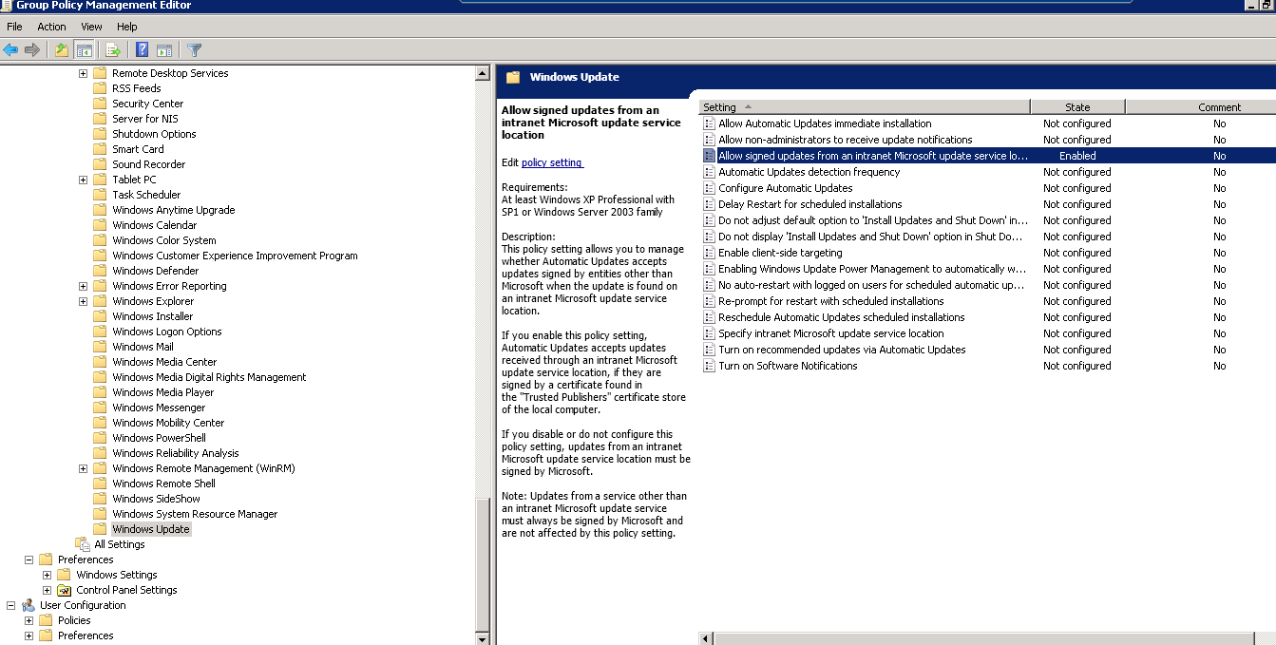Expand Windows Remote Management (WinRM) node
This screenshot has height=645, width=1276.
pos(83,468)
